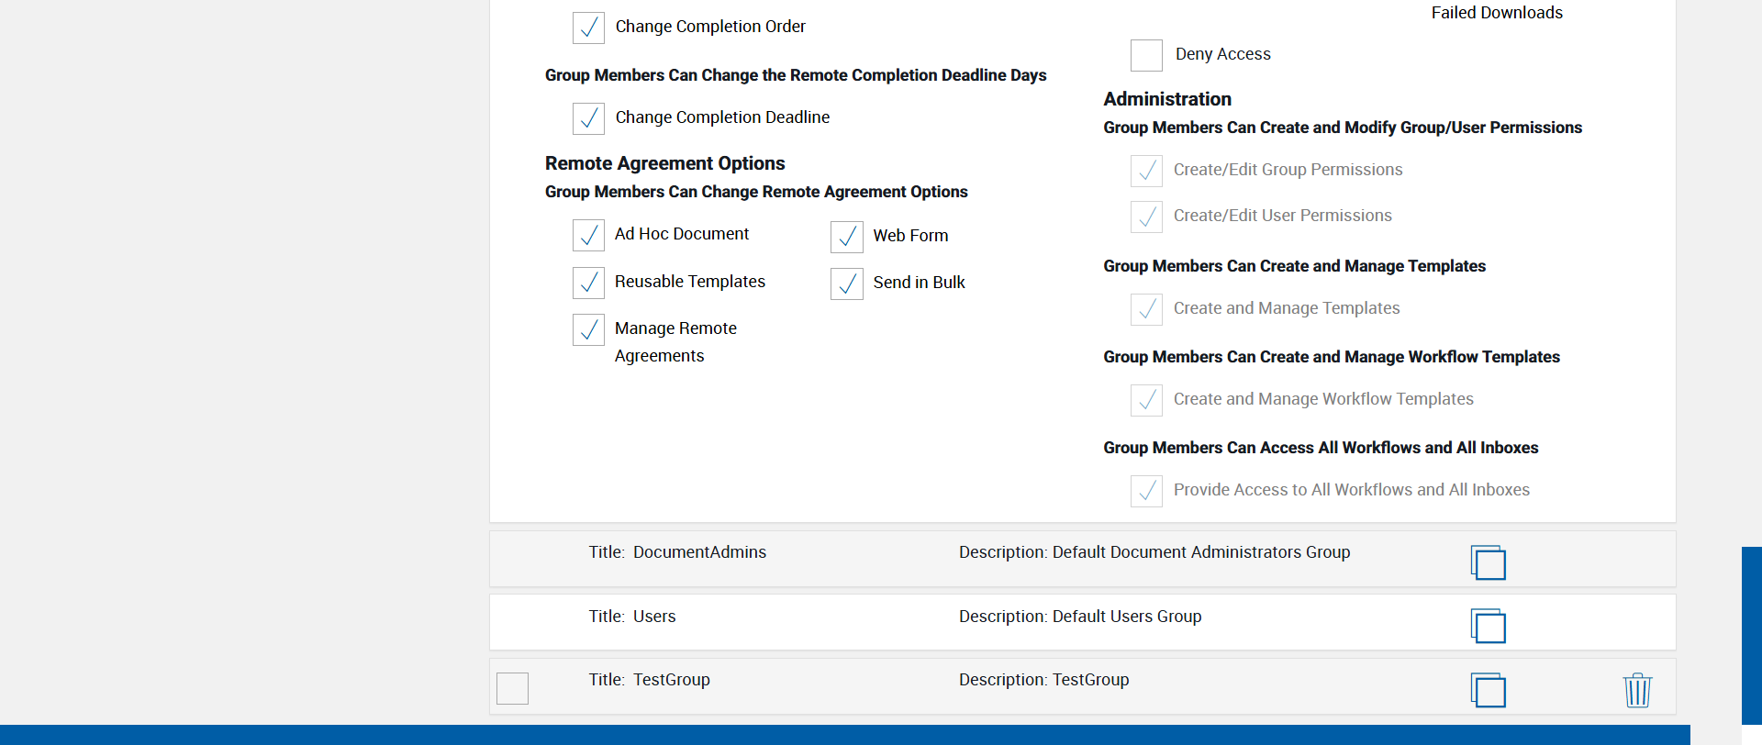Uncheck Change Completion Order
Image resolution: width=1762 pixels, height=745 pixels.
[588, 28]
